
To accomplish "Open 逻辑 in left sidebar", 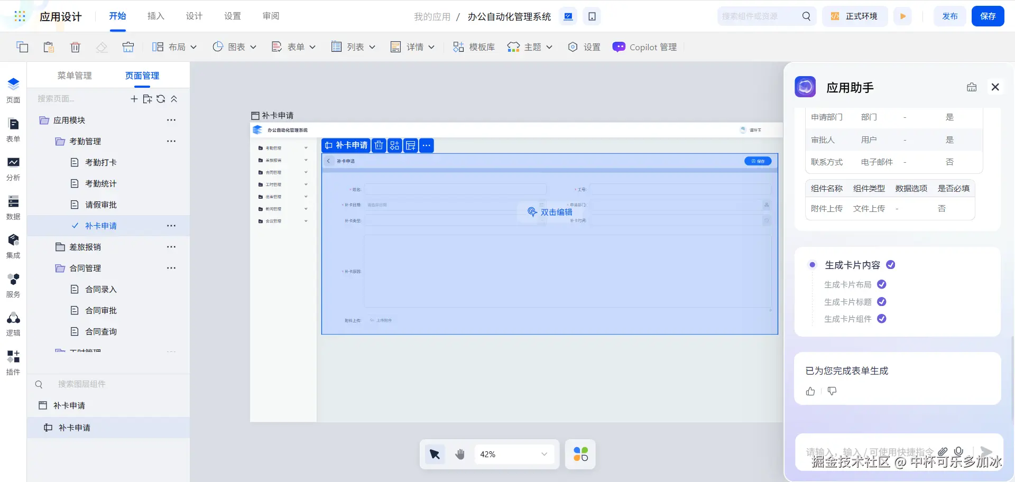I will click(13, 325).
